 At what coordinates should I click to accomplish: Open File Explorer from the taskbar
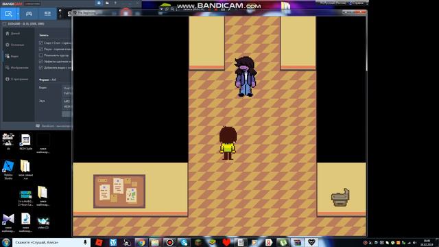coord(155,242)
